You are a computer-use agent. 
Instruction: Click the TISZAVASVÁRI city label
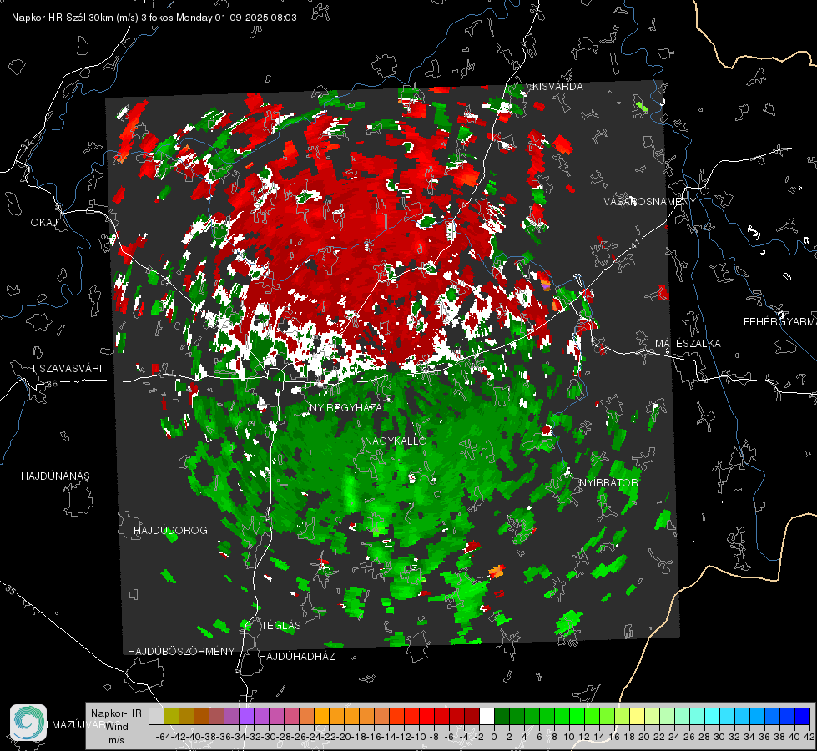click(66, 369)
